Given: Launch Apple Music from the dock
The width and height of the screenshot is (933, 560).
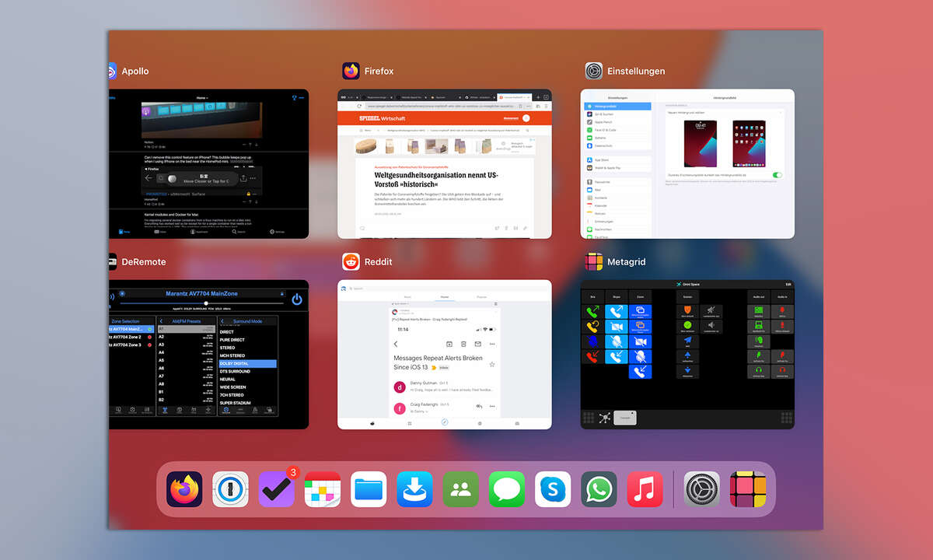Looking at the screenshot, I should coord(645,489).
